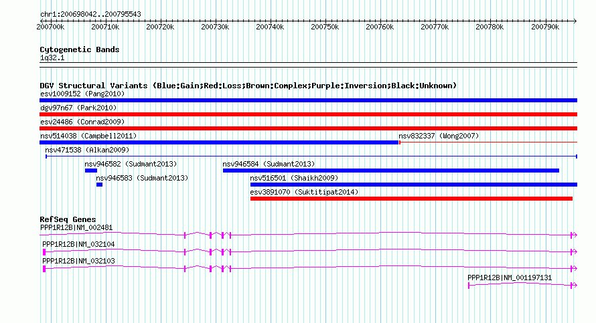Click the esv1009152 (Pang2010) label

(x=82, y=94)
